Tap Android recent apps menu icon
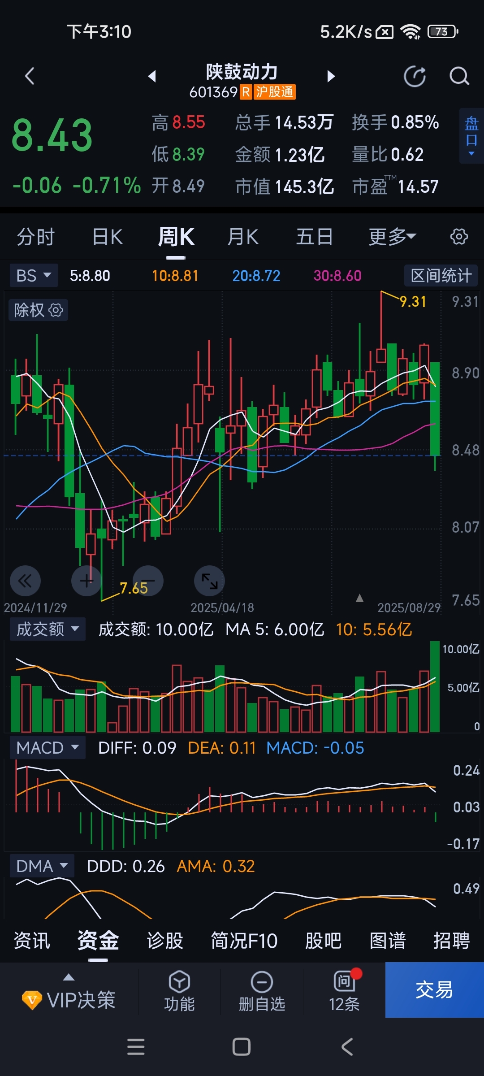Viewport: 484px width, 1076px height. (136, 1047)
